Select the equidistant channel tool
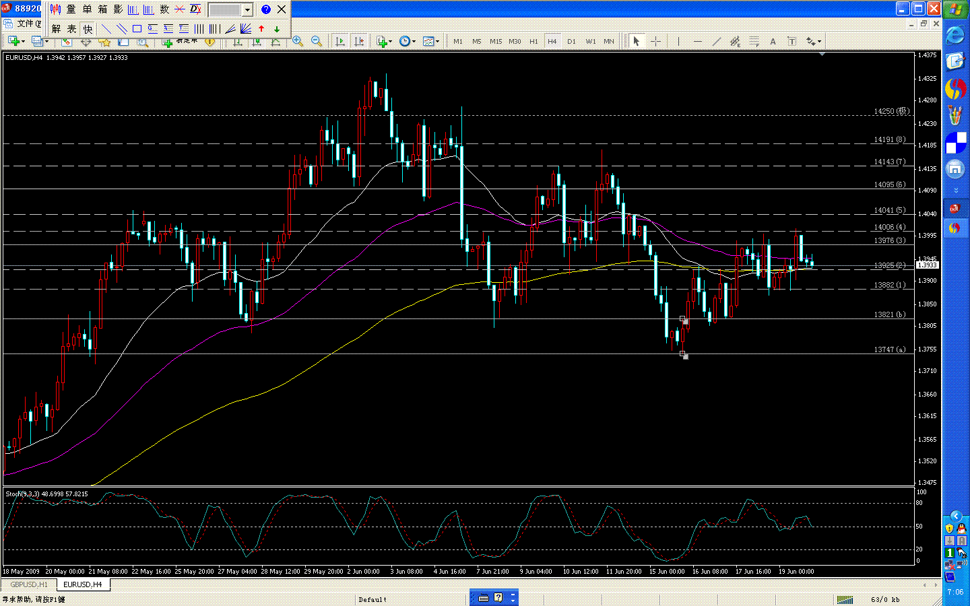970x606 pixels. 735,42
